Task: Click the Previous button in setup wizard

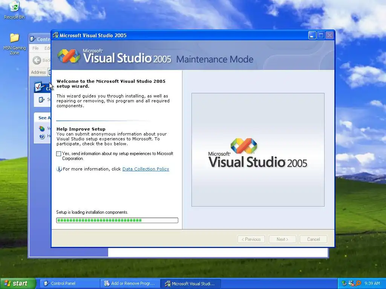Action: coord(251,239)
